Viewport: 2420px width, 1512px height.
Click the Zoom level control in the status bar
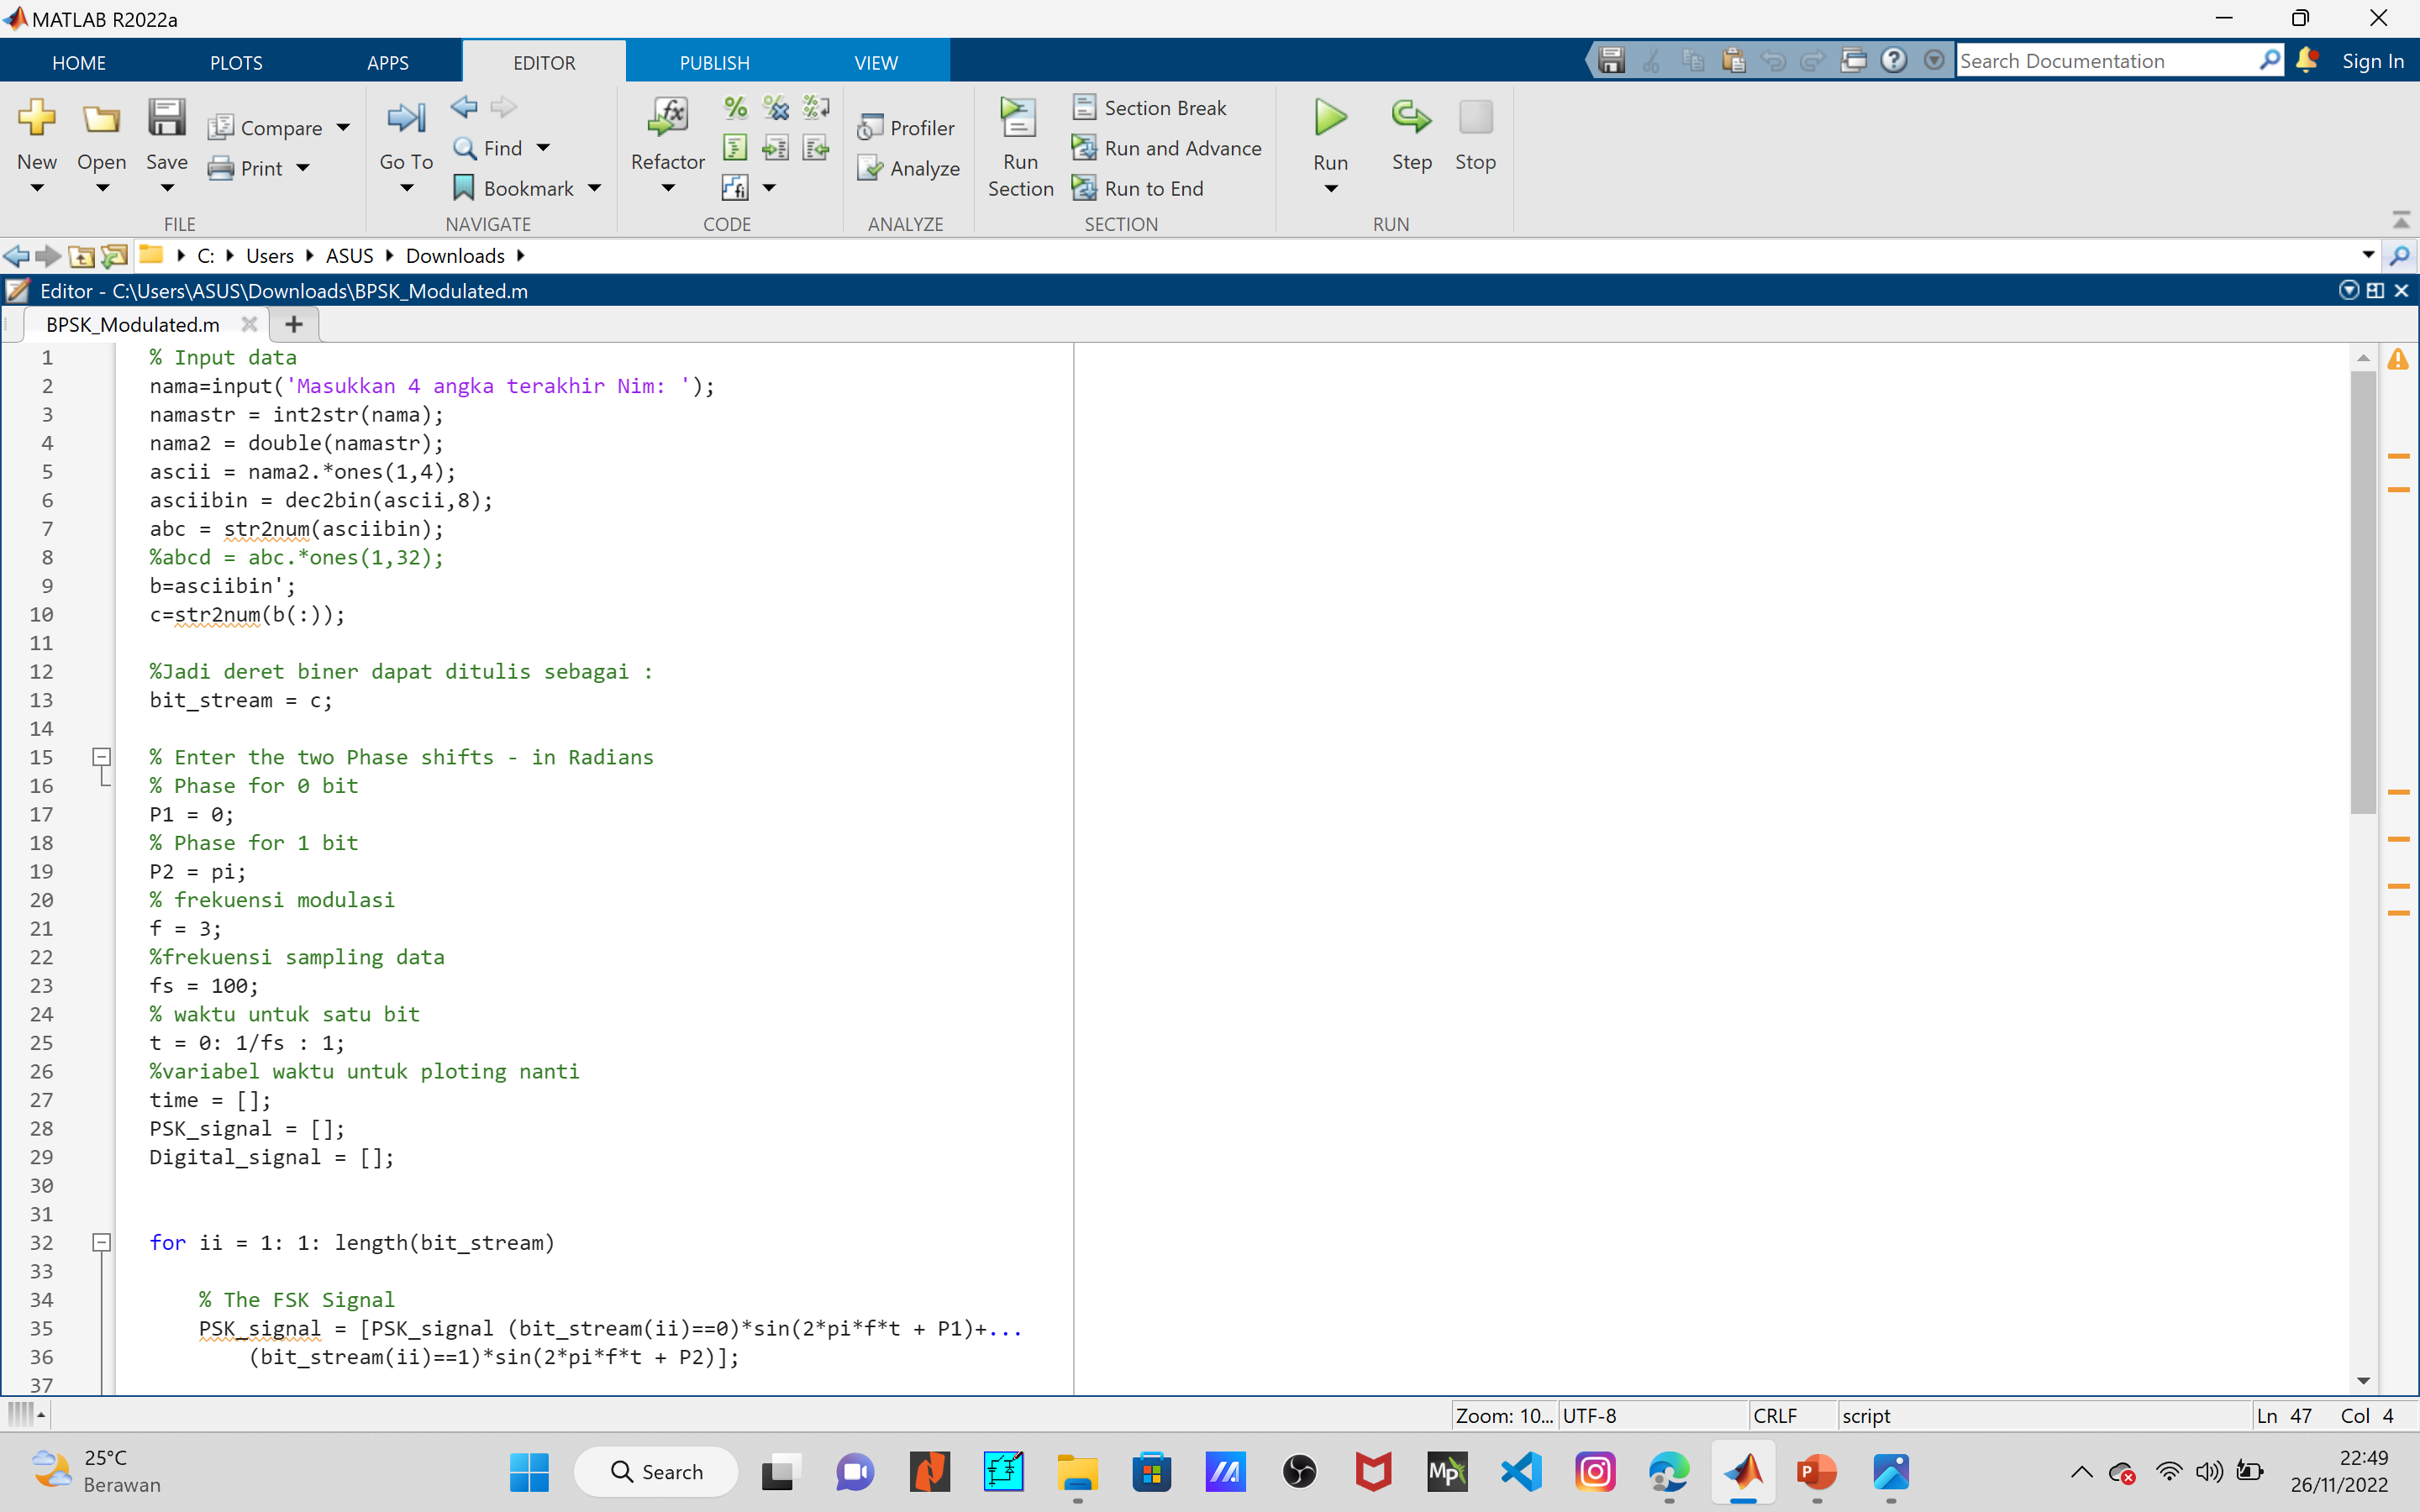click(x=1502, y=1415)
